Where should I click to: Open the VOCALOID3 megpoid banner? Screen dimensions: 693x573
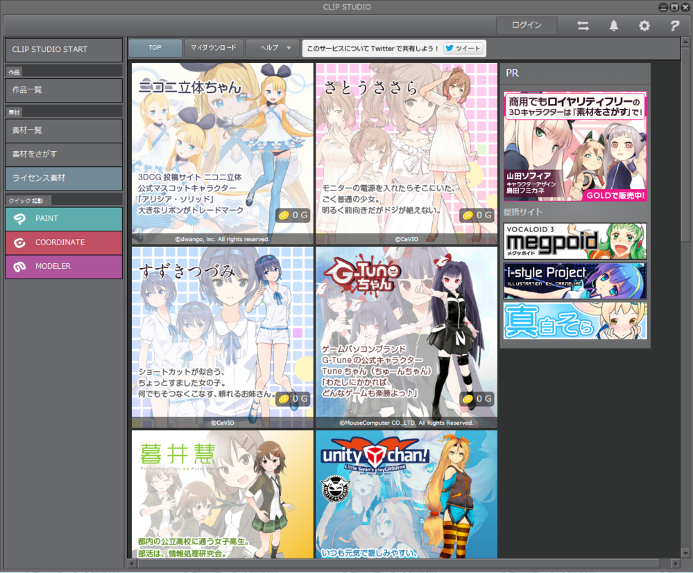point(575,241)
